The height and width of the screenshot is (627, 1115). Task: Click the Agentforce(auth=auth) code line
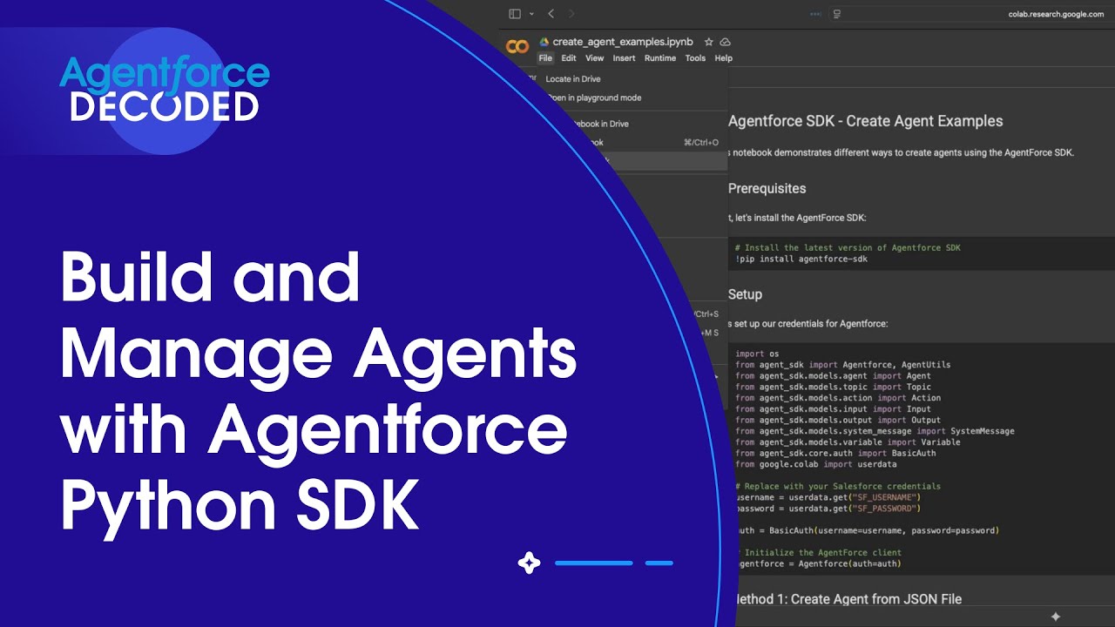click(819, 563)
